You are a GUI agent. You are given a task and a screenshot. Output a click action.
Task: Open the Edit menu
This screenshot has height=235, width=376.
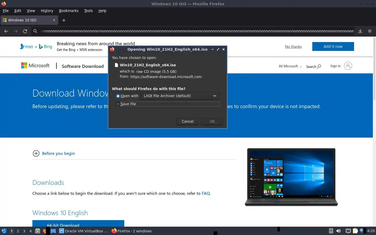tap(18, 11)
